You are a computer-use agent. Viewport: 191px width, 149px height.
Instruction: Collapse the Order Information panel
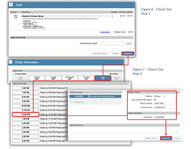tap(10, 62)
